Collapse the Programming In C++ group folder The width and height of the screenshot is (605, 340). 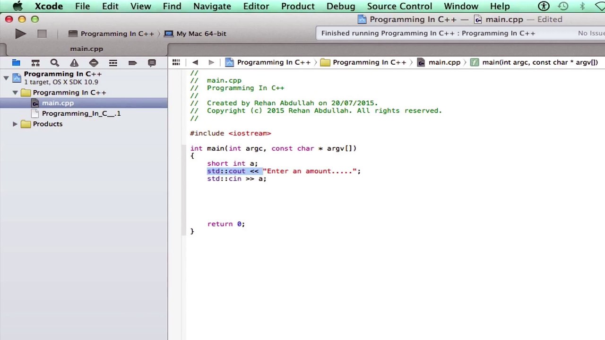pyautogui.click(x=15, y=93)
